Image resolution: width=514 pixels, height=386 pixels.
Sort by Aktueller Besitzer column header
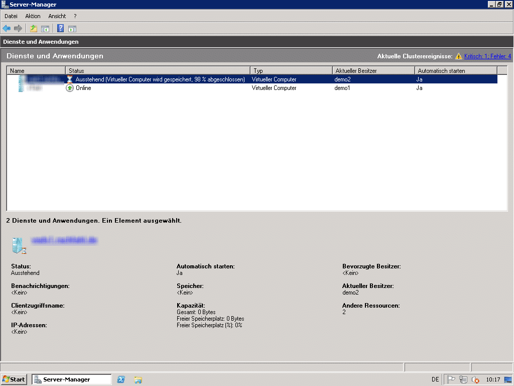coord(373,71)
